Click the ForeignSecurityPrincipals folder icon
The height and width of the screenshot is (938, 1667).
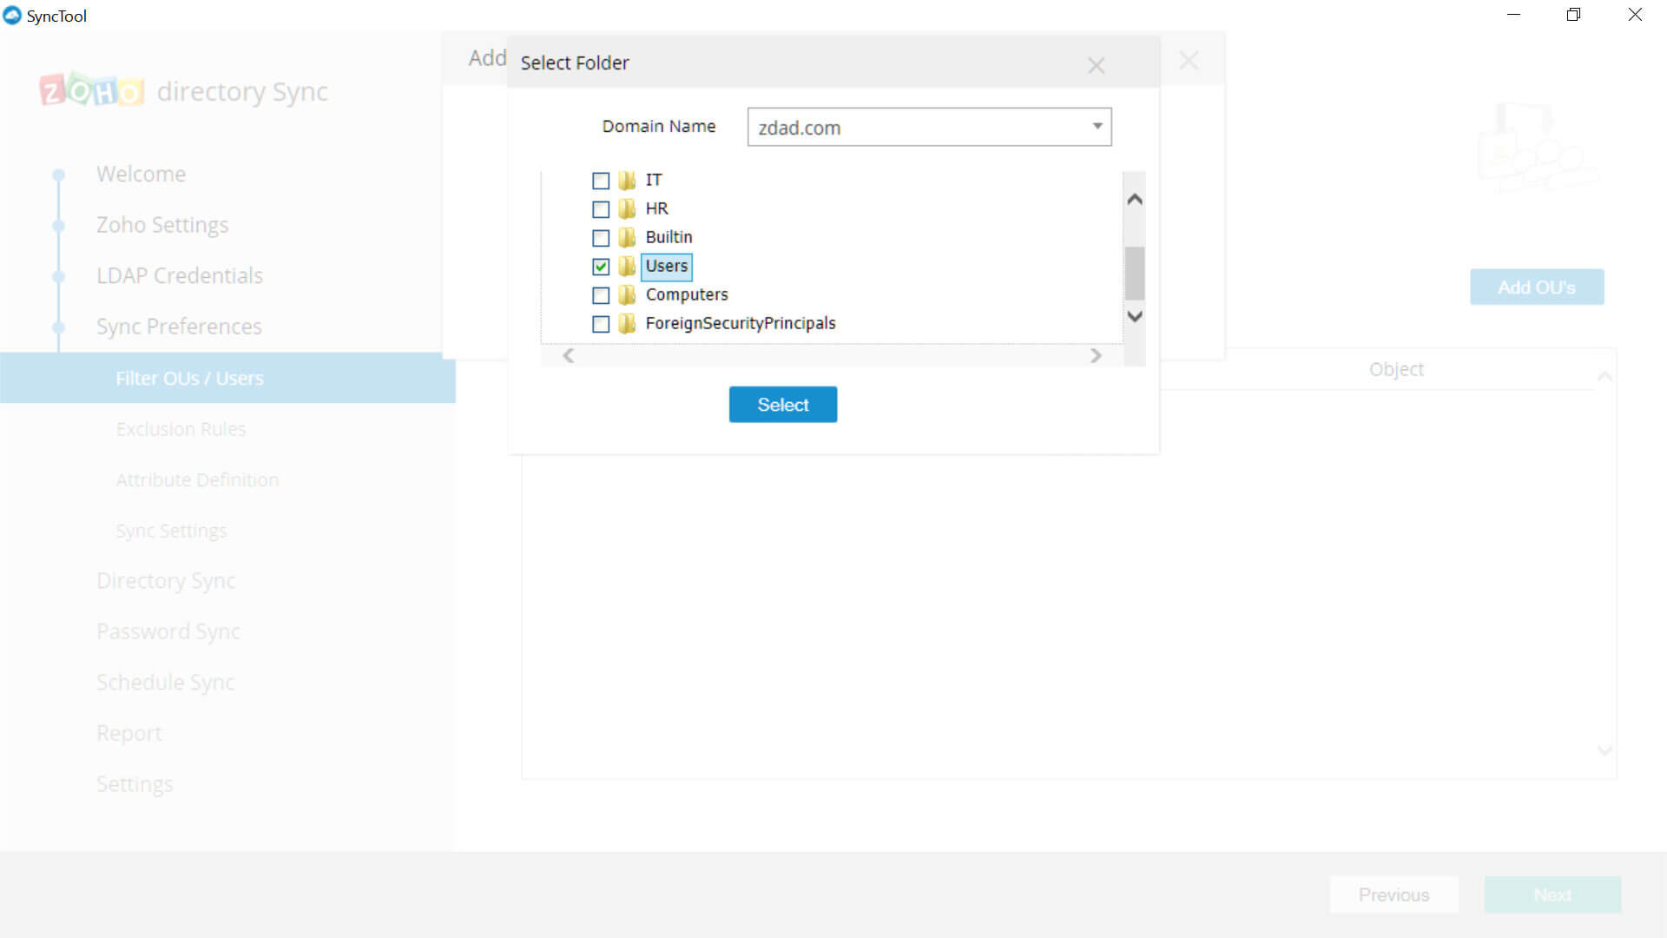[x=627, y=324]
